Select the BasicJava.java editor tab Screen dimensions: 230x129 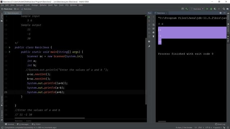click(x=13, y=13)
